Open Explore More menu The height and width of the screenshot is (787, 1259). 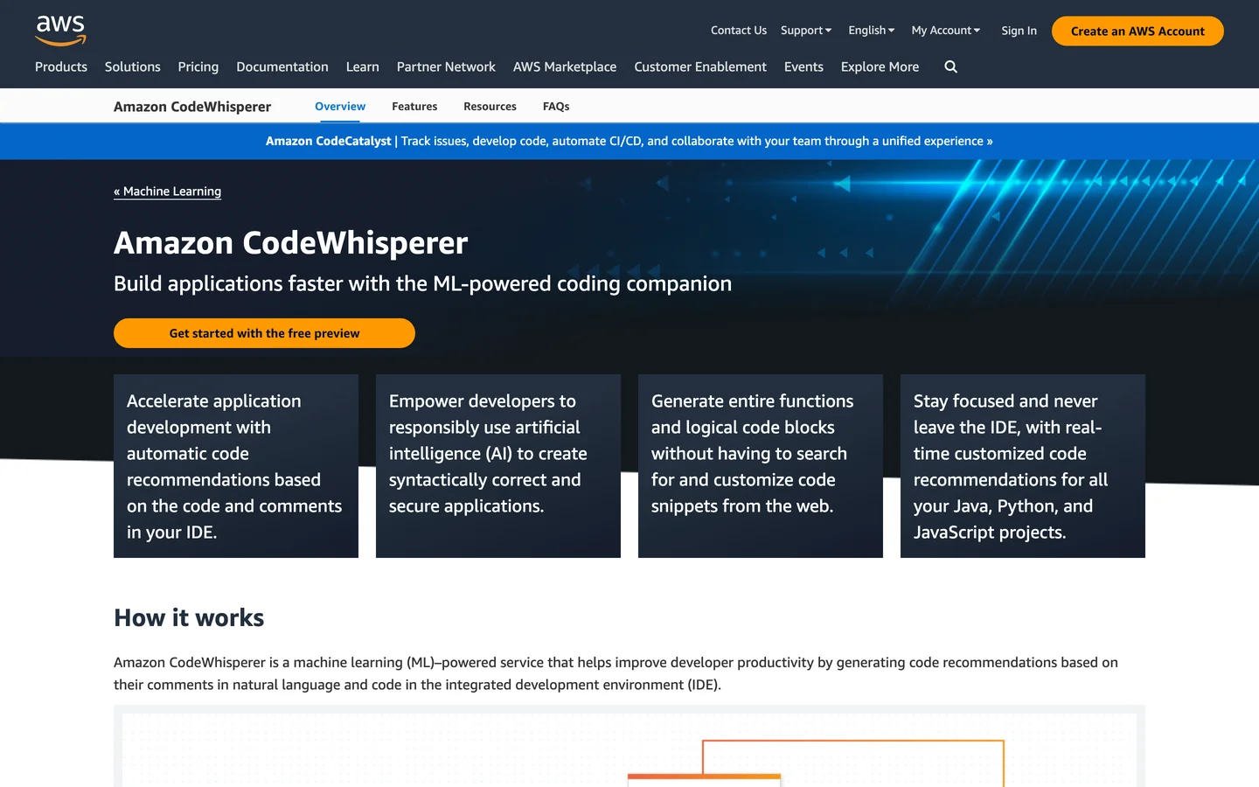click(x=880, y=66)
